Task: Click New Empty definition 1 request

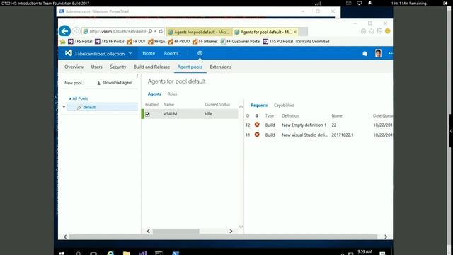Action: click(304, 125)
